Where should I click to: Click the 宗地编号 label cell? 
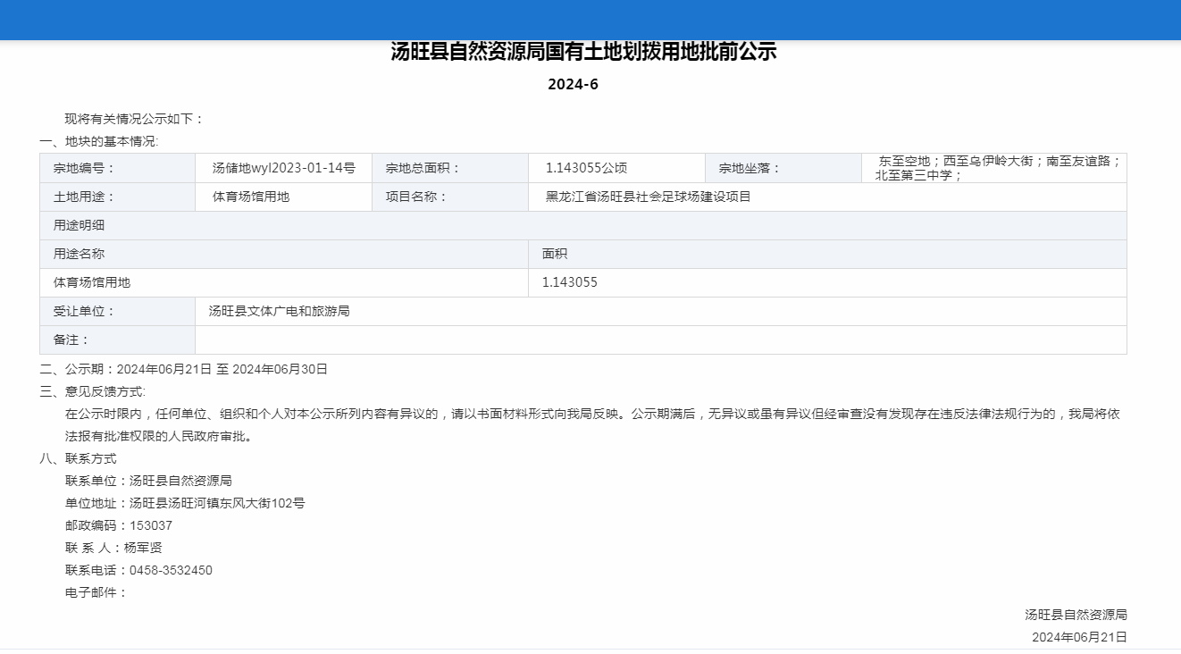pos(118,168)
